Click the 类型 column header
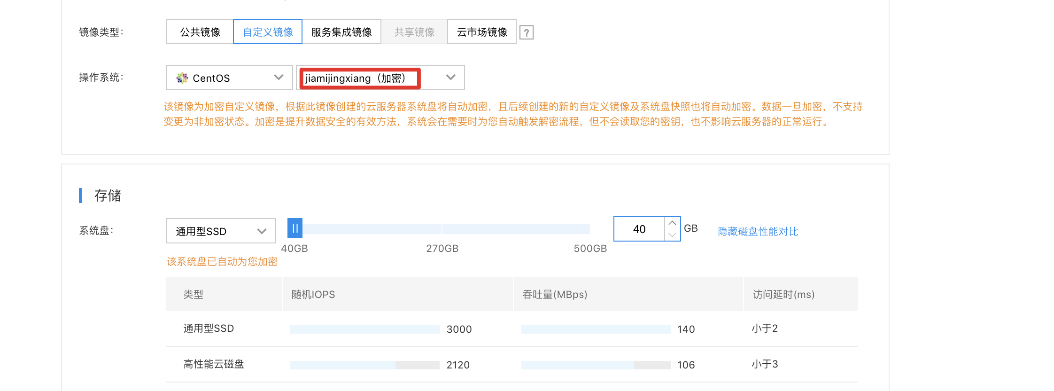1054x391 pixels. pos(194,294)
